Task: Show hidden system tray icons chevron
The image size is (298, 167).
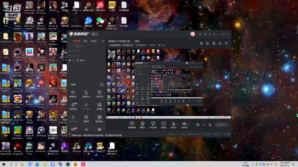Action: tap(253, 164)
